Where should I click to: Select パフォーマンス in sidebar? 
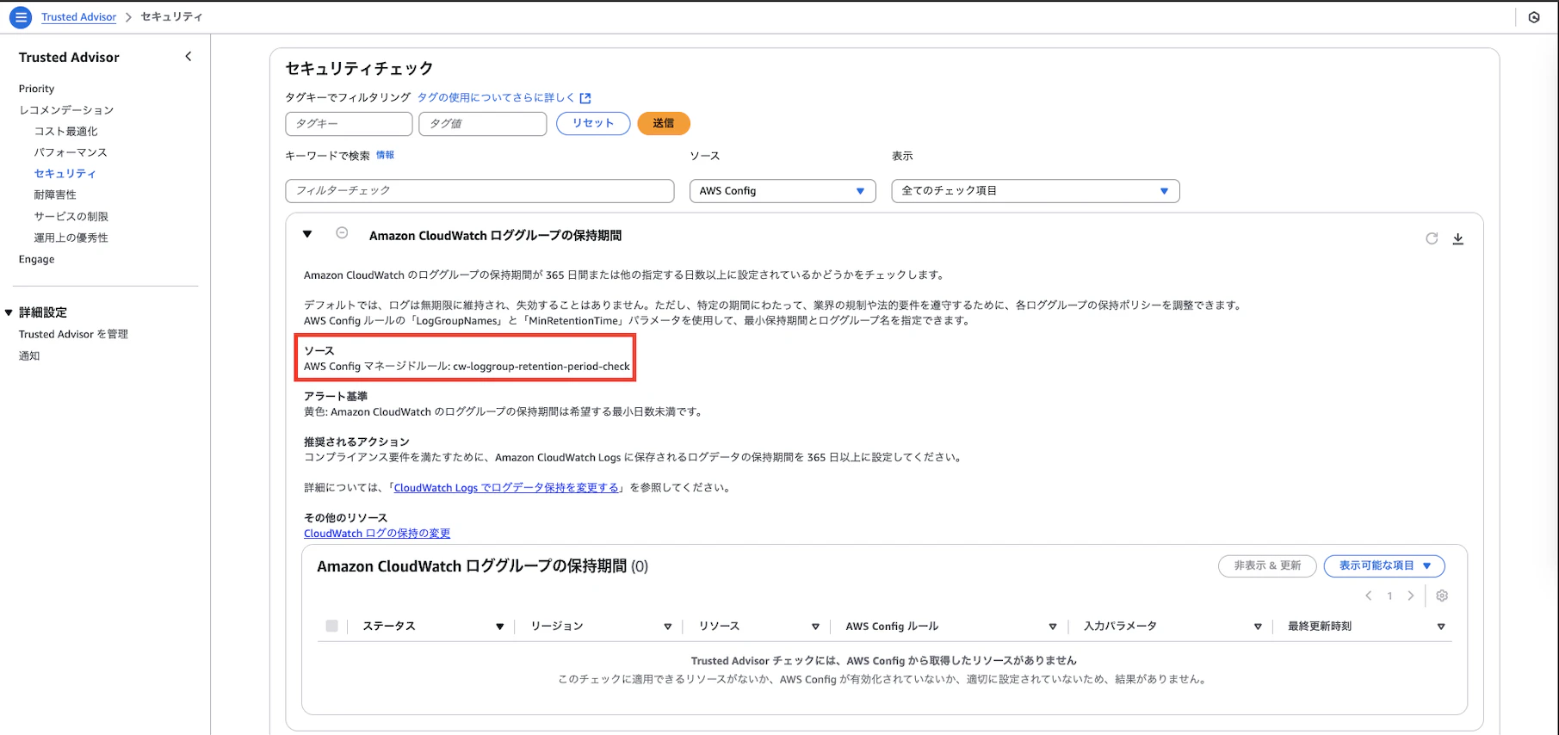coord(71,152)
